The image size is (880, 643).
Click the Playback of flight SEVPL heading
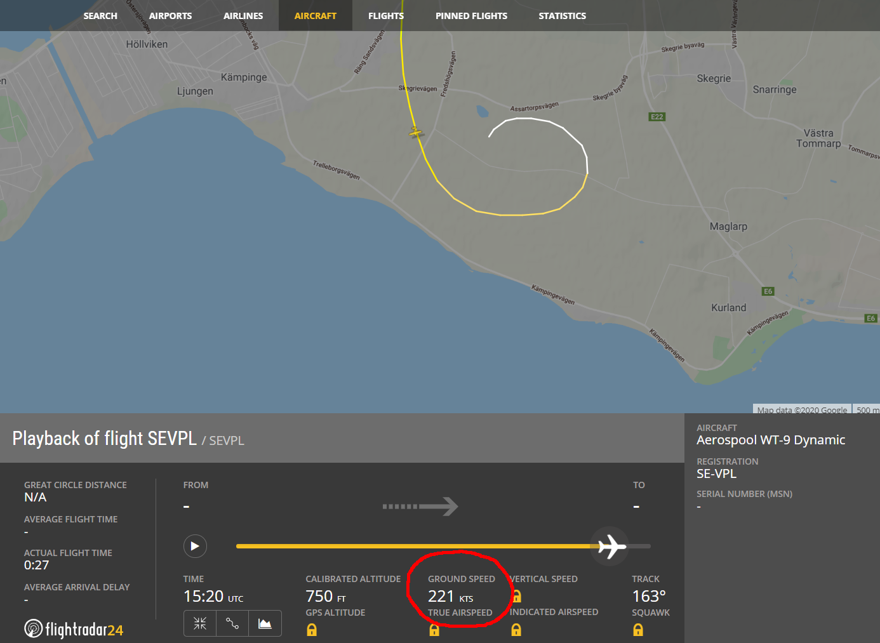(105, 439)
